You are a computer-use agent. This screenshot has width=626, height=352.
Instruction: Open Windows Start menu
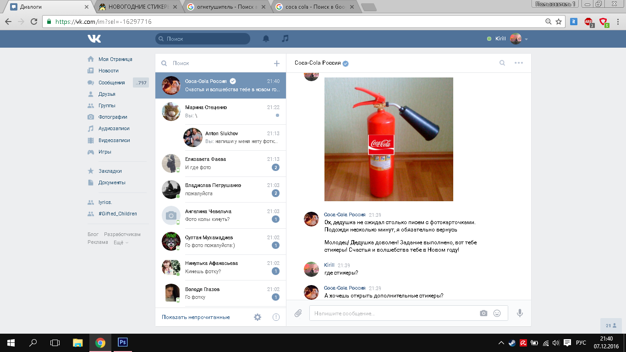11,342
